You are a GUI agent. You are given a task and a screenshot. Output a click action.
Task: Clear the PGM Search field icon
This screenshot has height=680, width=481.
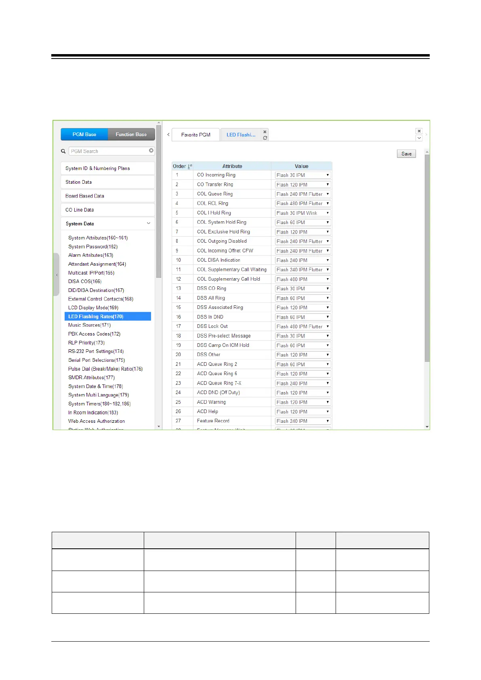(x=151, y=151)
